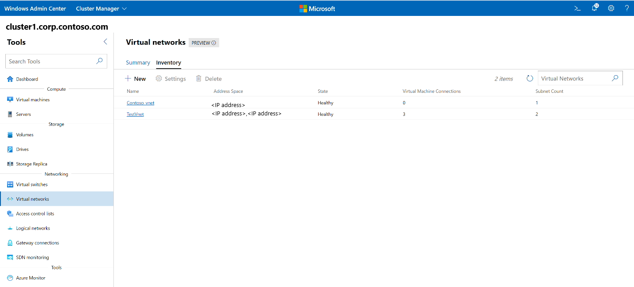Image resolution: width=634 pixels, height=287 pixels.
Task: Click inside the Virtual Networks search field
Action: [x=574, y=78]
